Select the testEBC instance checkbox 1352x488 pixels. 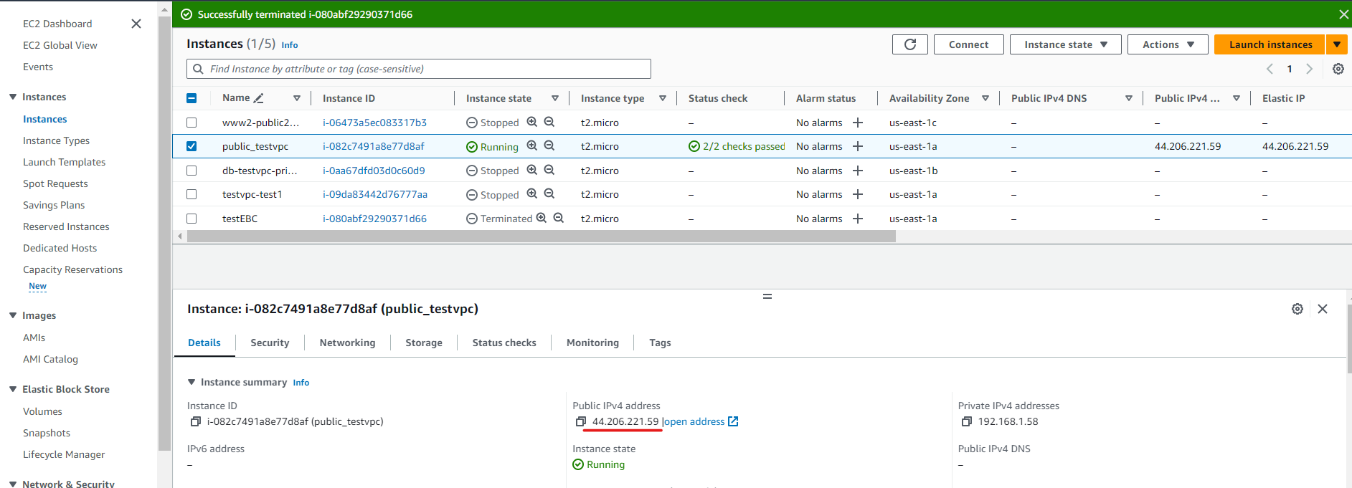click(192, 219)
